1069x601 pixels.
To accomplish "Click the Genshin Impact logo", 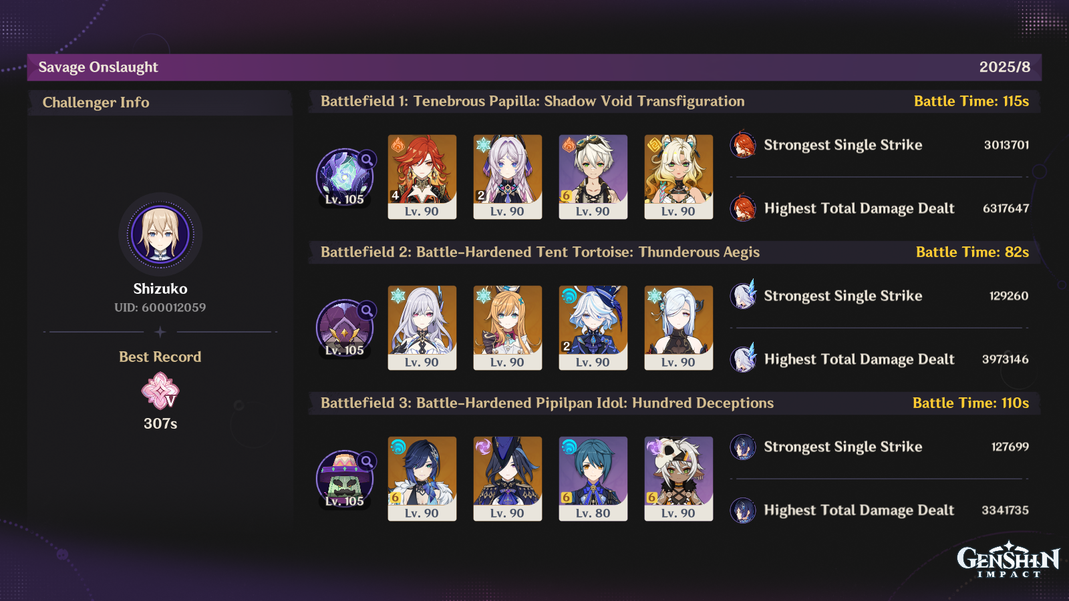I will click(1008, 560).
